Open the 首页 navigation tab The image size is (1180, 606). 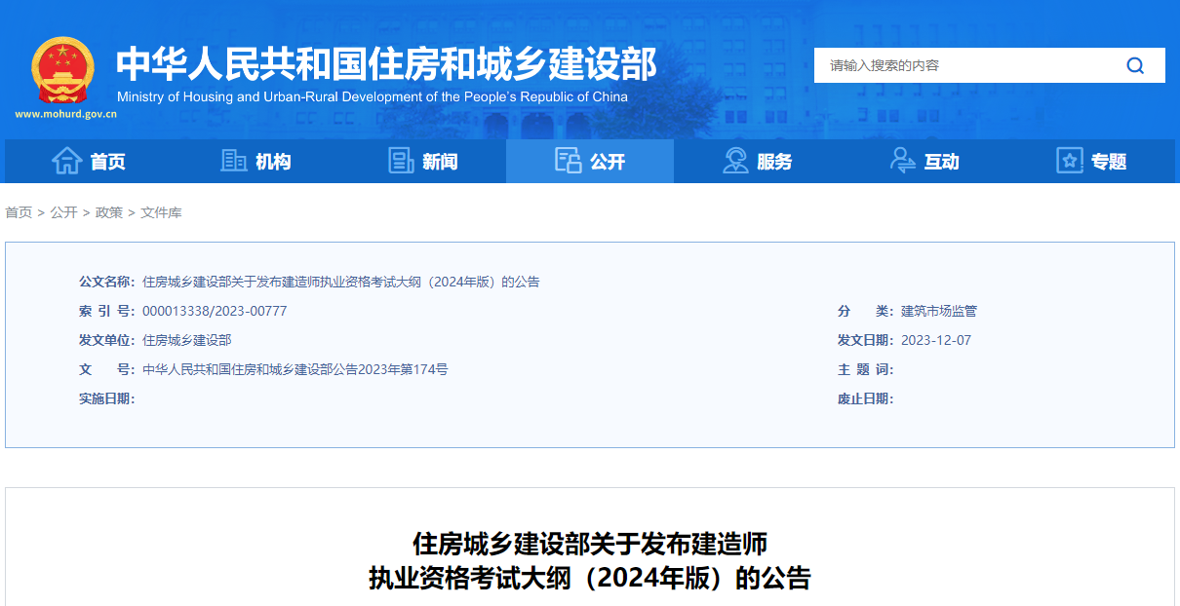click(x=89, y=161)
